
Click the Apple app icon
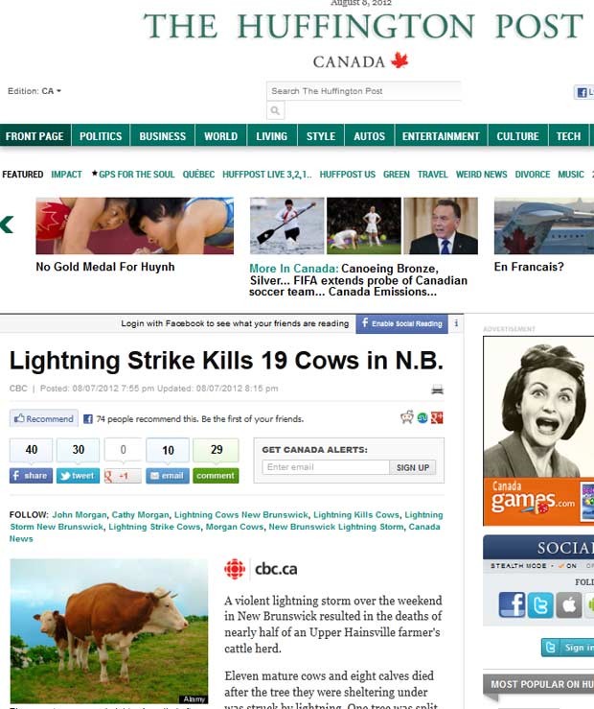[568, 605]
